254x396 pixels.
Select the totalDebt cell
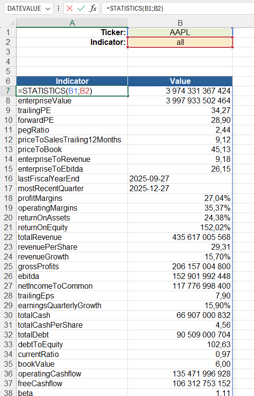(72, 335)
